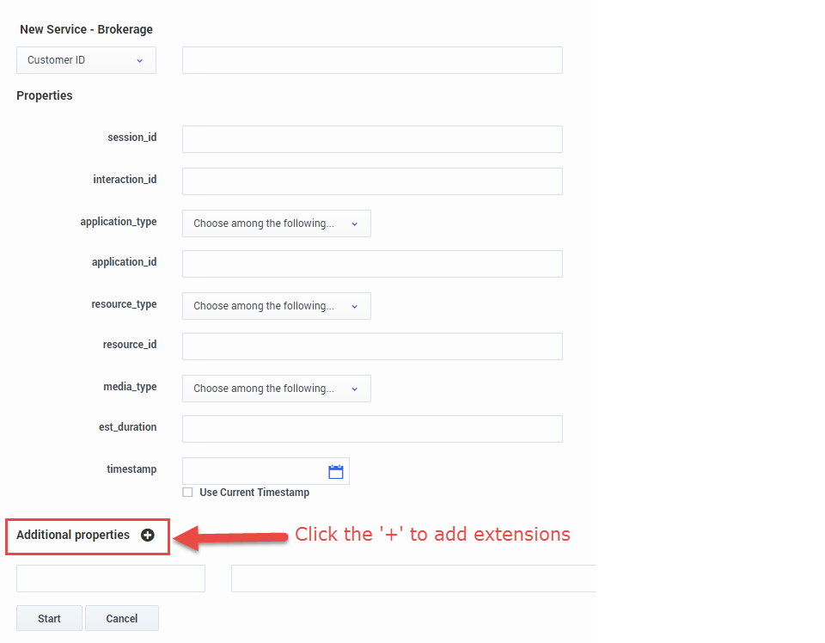Expand the application_type dropdown
This screenshot has height=643, width=825.
(277, 224)
